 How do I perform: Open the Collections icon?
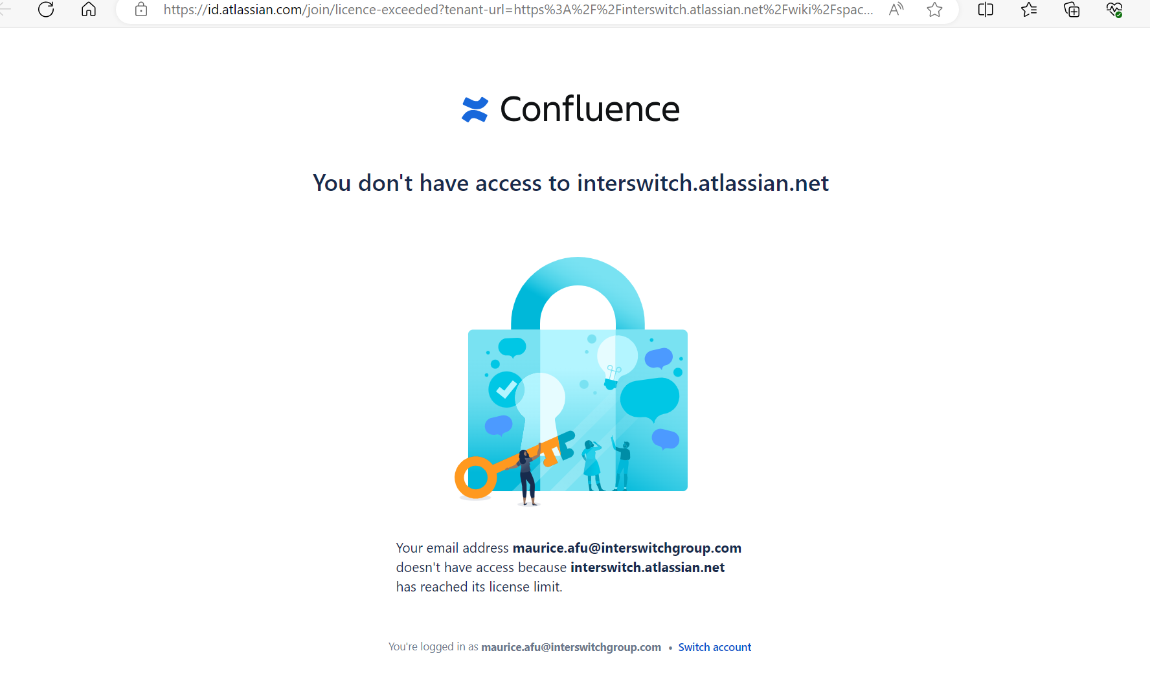tap(1072, 10)
